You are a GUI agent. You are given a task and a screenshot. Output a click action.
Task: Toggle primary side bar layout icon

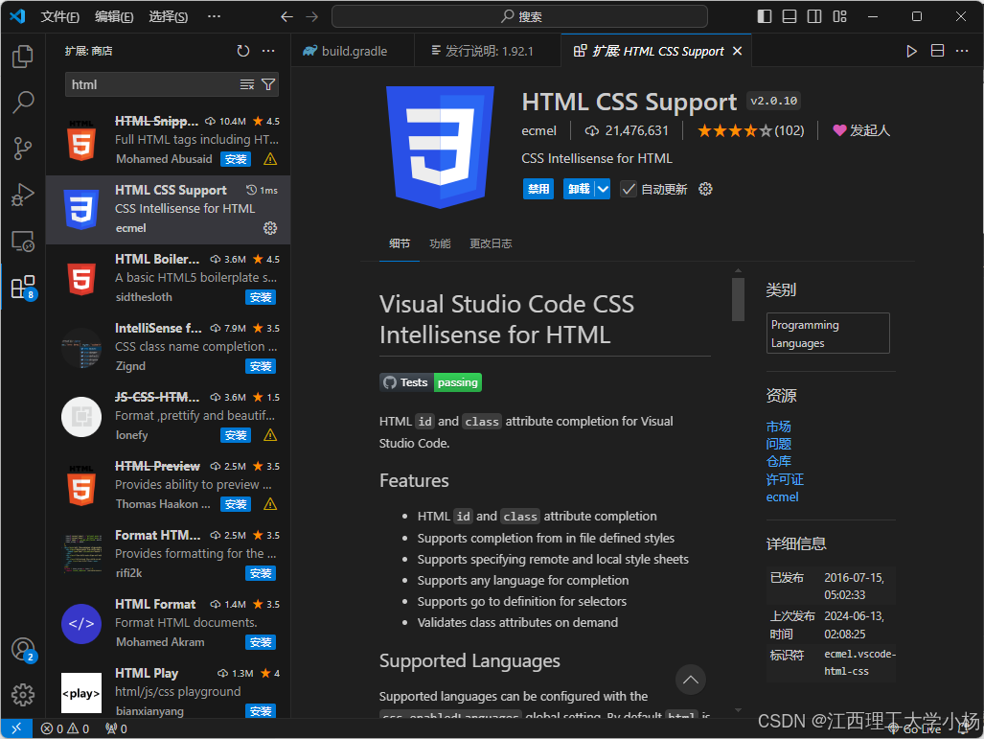point(765,17)
